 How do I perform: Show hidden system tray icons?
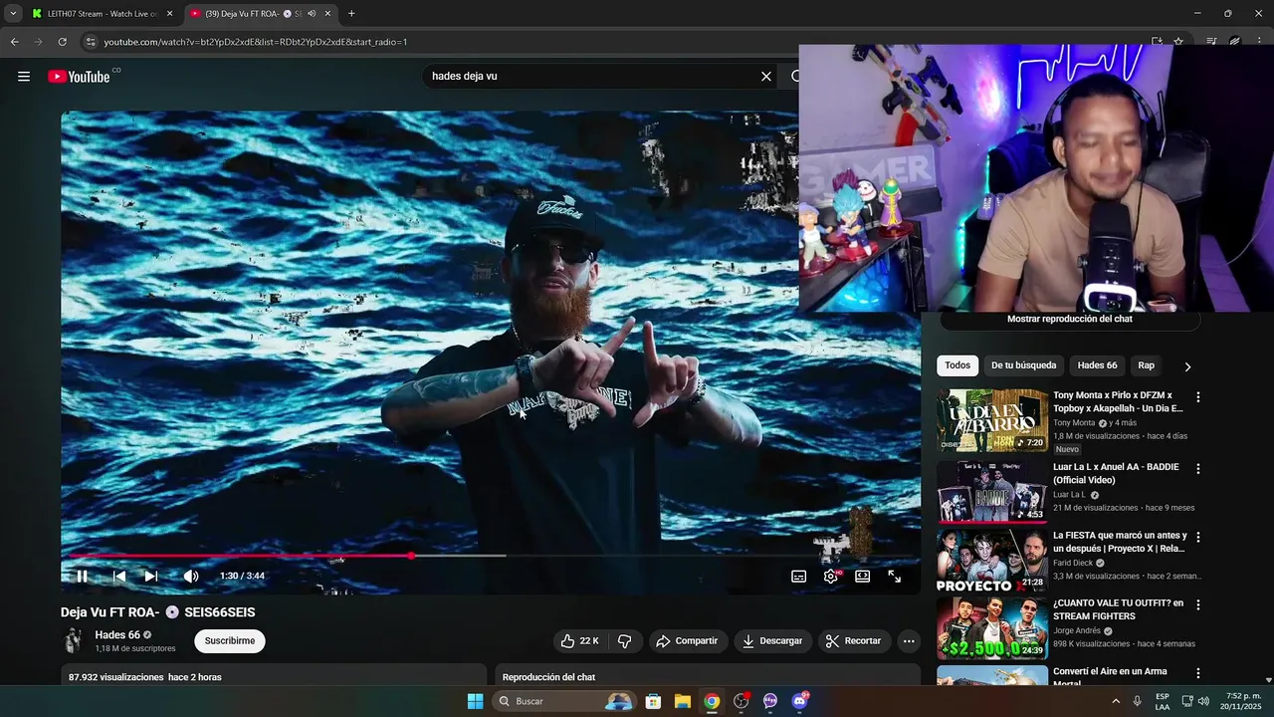tap(1116, 701)
